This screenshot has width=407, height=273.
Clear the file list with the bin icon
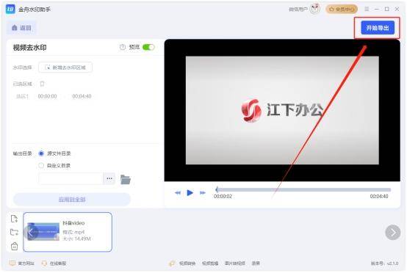point(14,246)
